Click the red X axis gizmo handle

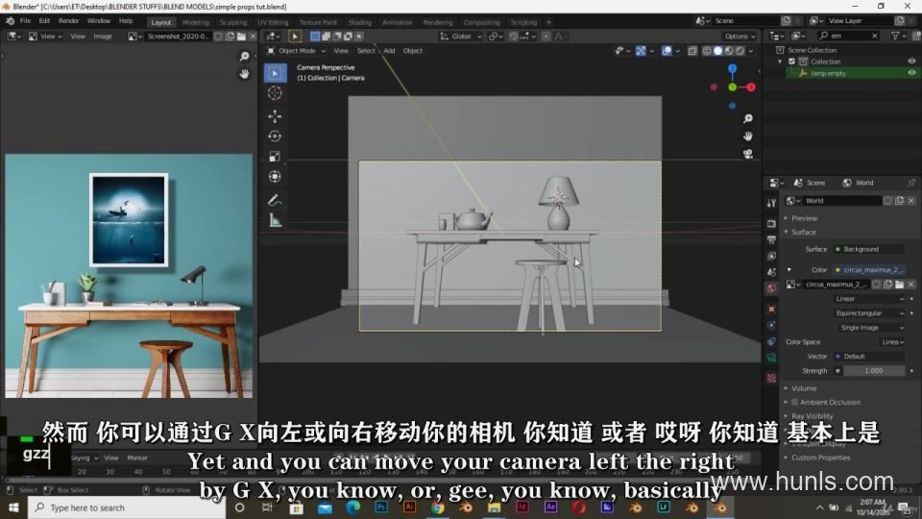(x=751, y=87)
